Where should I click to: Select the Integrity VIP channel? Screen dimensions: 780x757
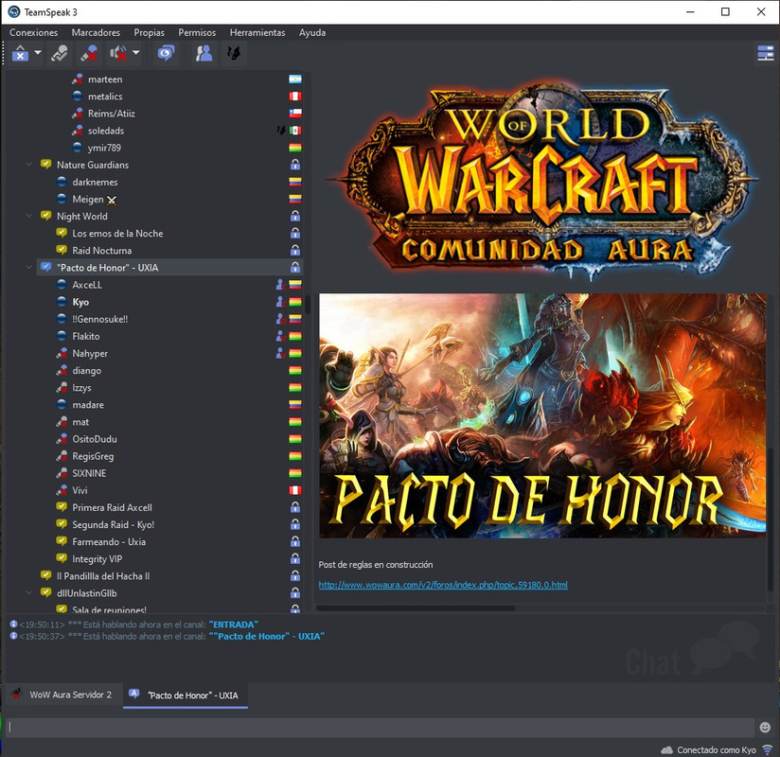[x=97, y=559]
